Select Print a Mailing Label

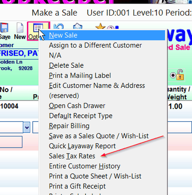pyautogui.click(x=102, y=76)
